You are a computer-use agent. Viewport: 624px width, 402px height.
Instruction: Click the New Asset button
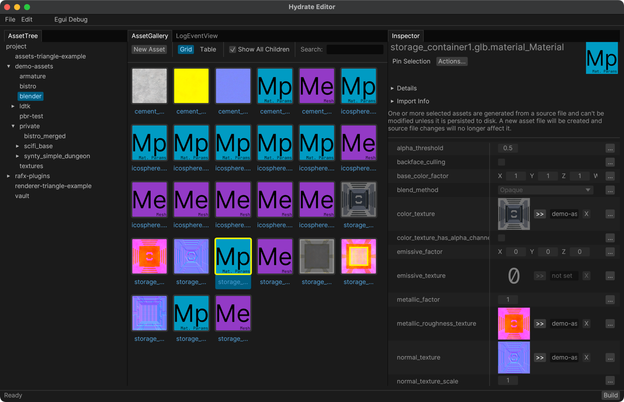point(149,49)
